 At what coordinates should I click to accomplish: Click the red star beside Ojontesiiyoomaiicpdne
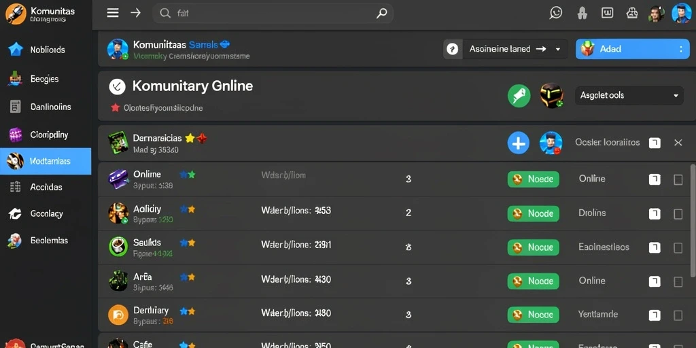116,107
